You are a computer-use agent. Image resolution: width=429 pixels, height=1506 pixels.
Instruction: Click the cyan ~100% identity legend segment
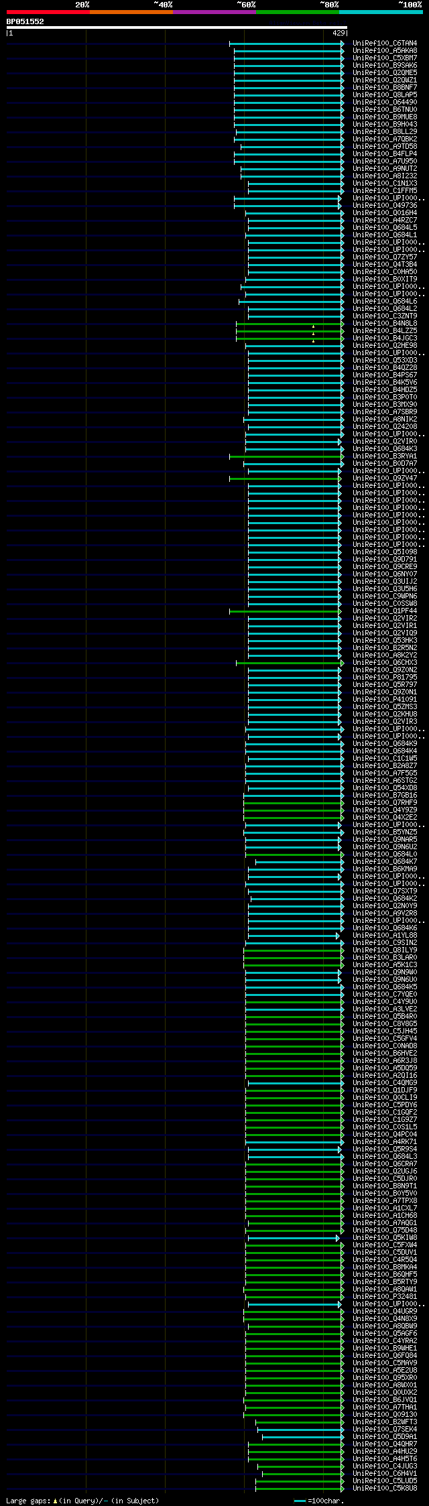(381, 12)
